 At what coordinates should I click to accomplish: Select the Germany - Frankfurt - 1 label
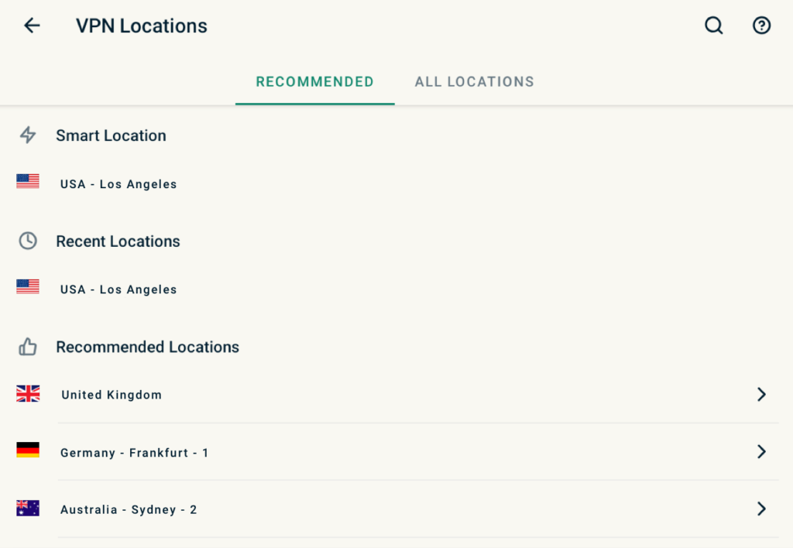pos(134,453)
